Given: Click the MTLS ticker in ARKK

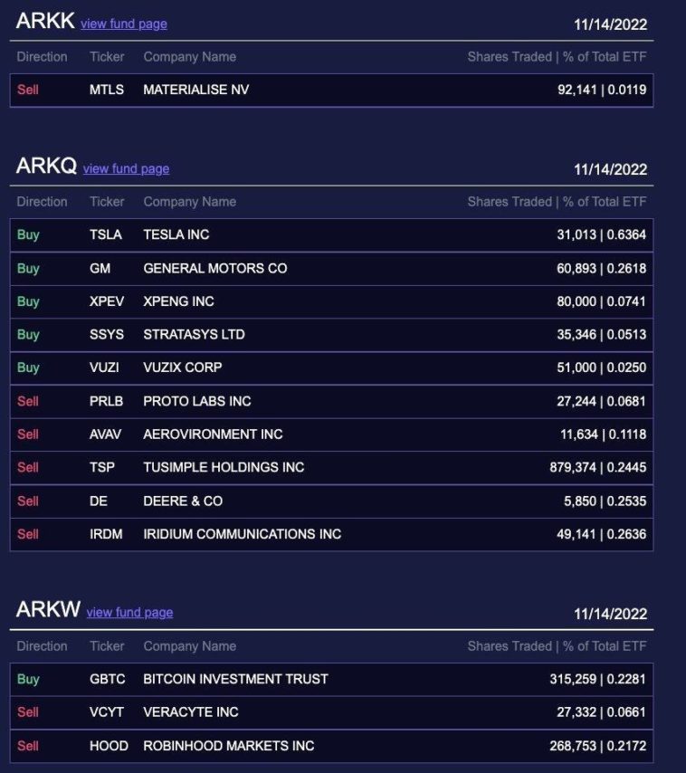Looking at the screenshot, I should pos(107,90).
